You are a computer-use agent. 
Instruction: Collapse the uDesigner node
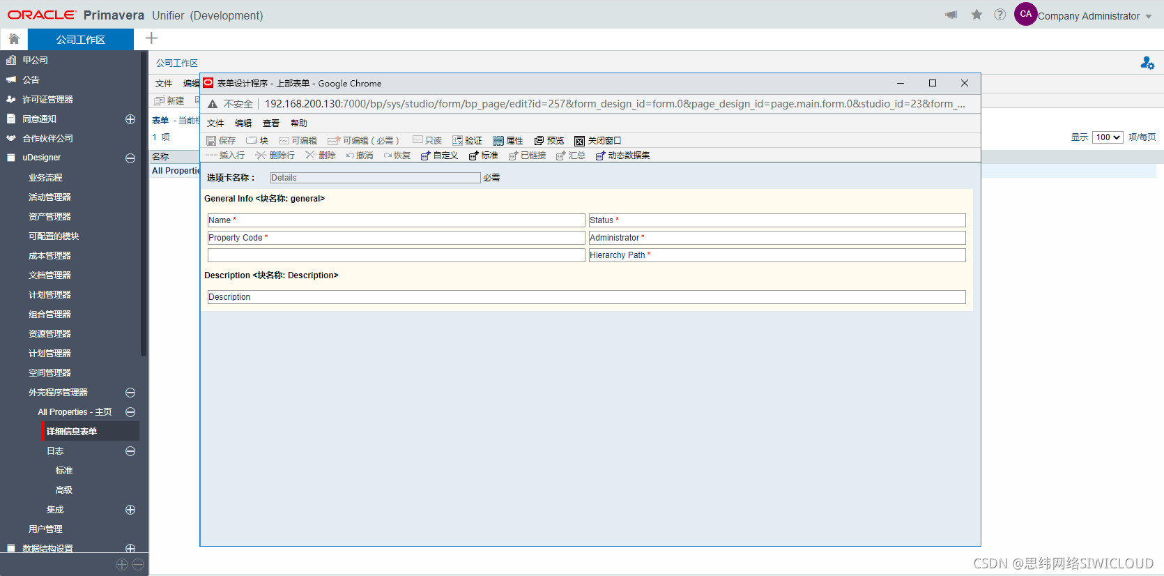pos(130,158)
